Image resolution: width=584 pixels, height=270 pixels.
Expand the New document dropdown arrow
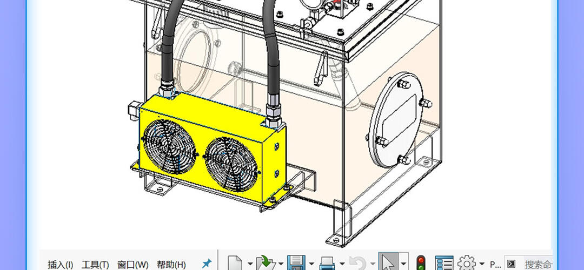[x=250, y=264]
